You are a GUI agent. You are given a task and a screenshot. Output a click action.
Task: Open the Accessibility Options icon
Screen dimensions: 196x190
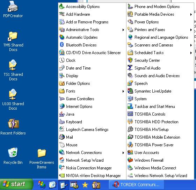pos(62,7)
